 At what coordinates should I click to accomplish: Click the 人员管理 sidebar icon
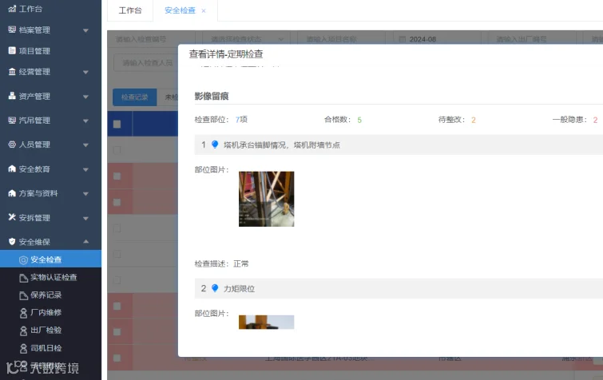tap(12, 144)
